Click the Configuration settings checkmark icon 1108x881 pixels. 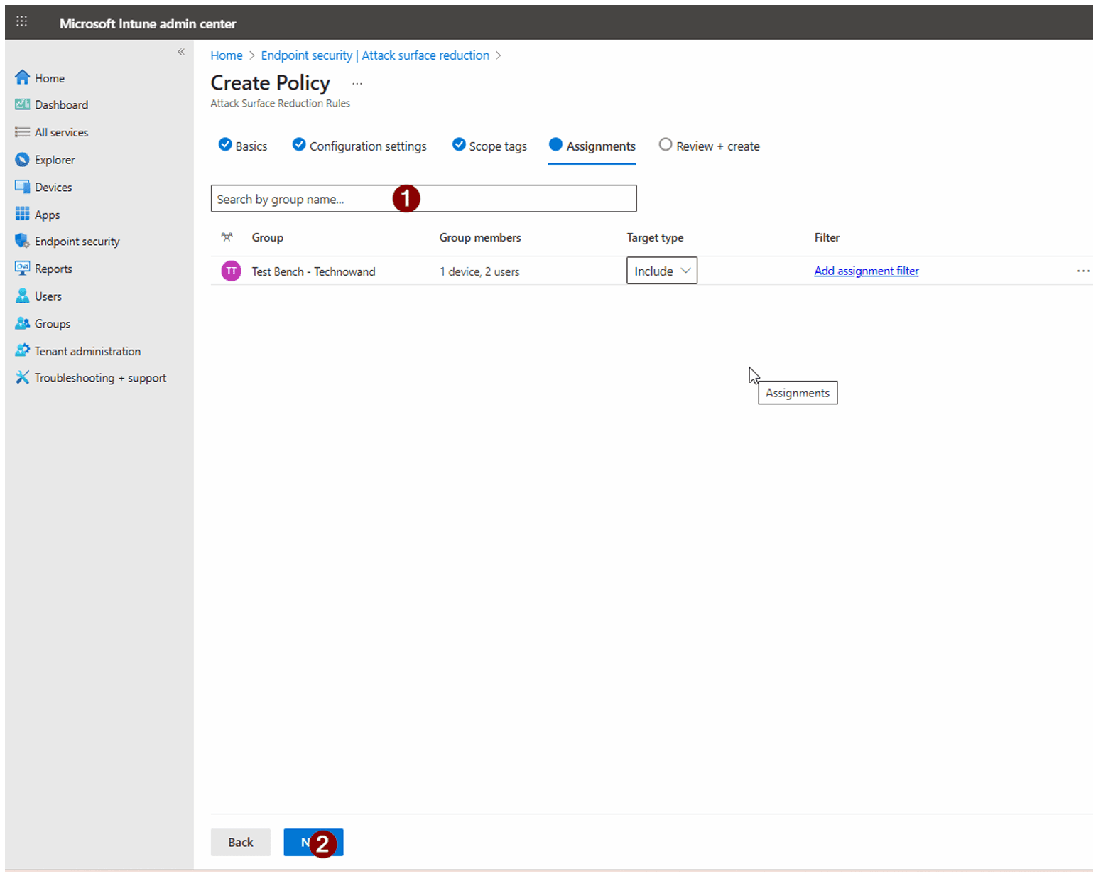[299, 144]
